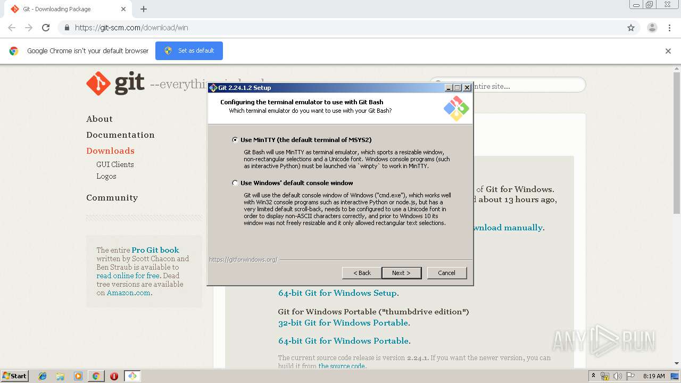
Task: Click the Action Center flag icon
Action: (x=630, y=376)
